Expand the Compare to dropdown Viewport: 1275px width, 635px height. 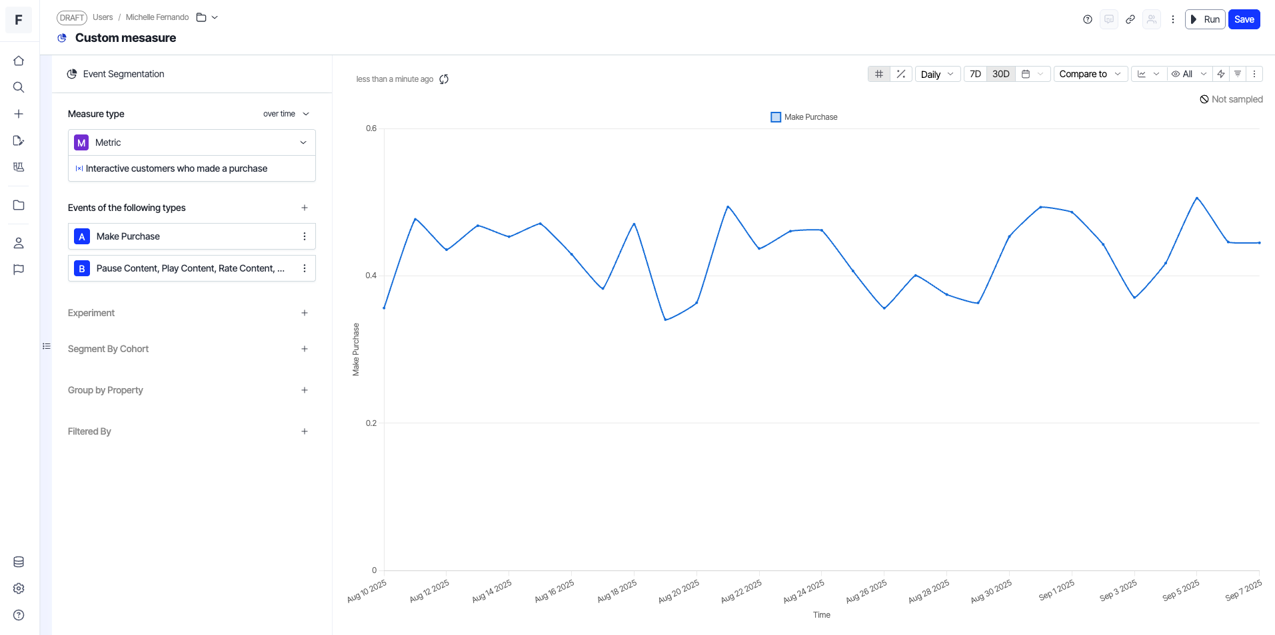pos(1090,74)
